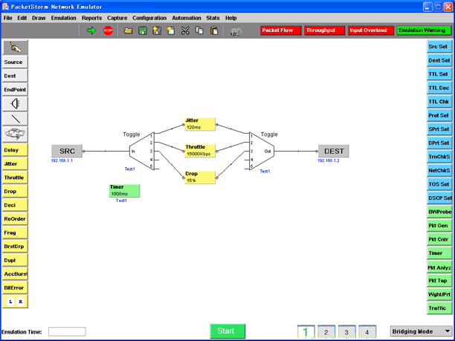Select the SRC node on canvas
This screenshot has height=341, width=455.
(x=67, y=151)
